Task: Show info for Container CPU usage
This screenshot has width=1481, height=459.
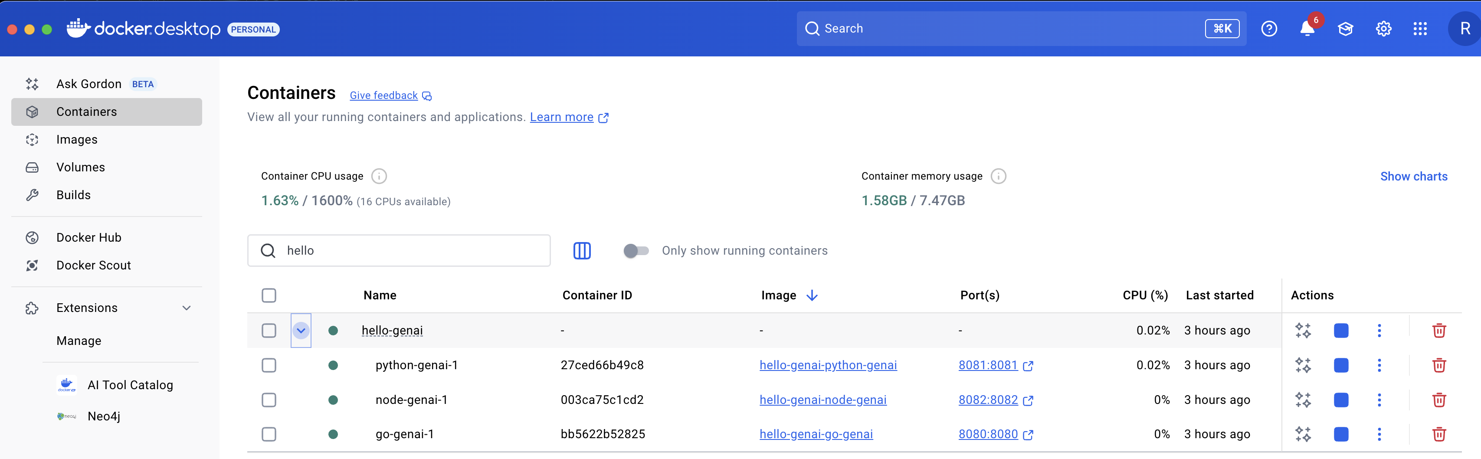Action: click(x=379, y=176)
